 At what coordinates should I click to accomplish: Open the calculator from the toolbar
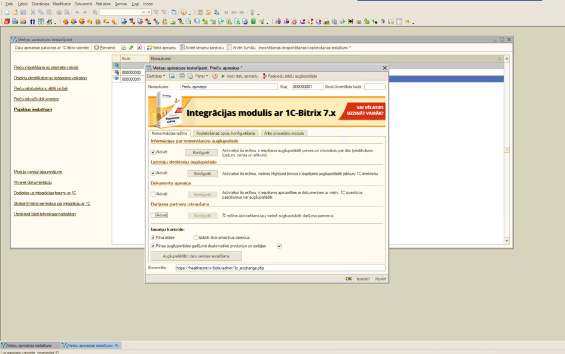click(200, 12)
